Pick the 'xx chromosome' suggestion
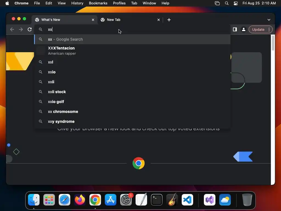Screen dimensions: 281x211 (132, 112)
